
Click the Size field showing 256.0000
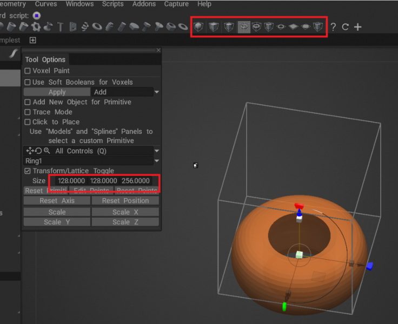click(x=140, y=181)
